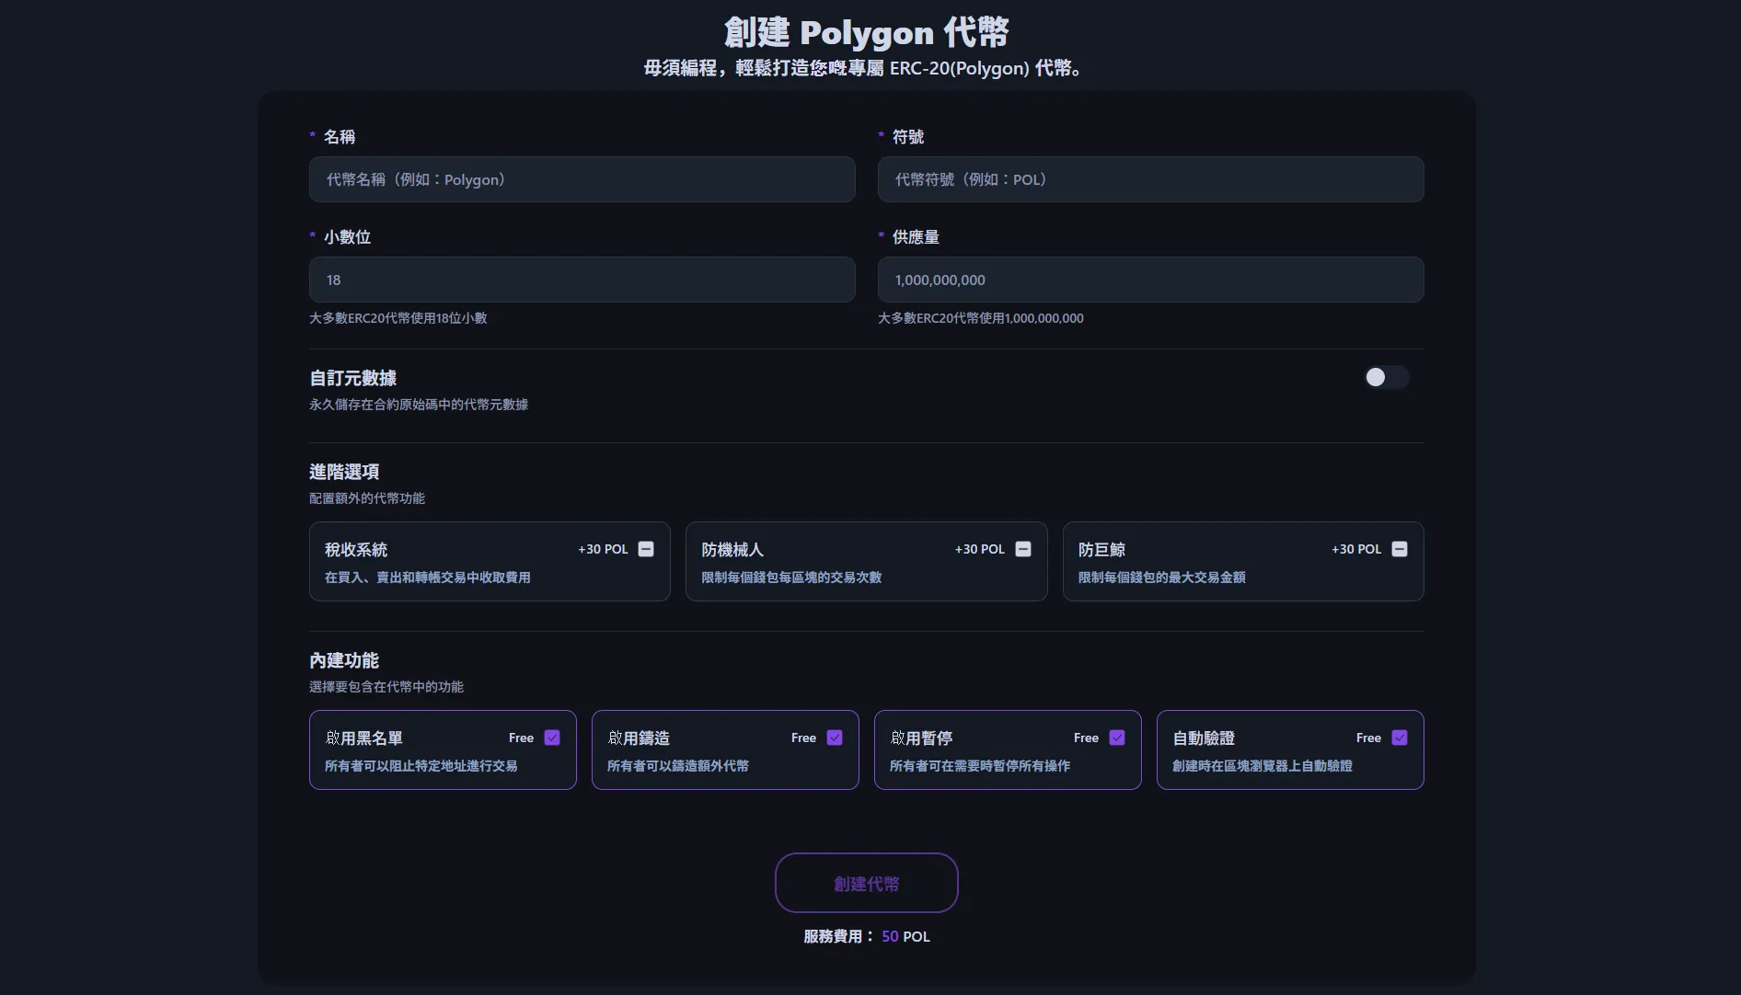
Task: Focus the 名稱 token name field
Action: tap(582, 179)
